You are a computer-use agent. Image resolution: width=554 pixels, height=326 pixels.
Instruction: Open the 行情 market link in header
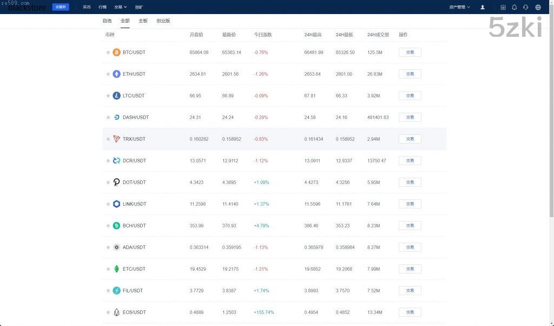(102, 7)
